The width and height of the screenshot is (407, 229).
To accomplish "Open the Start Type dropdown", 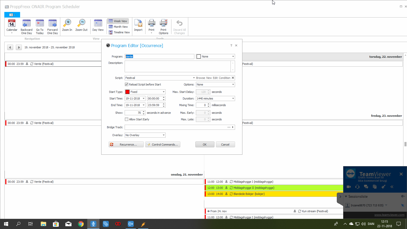I will tap(164, 92).
